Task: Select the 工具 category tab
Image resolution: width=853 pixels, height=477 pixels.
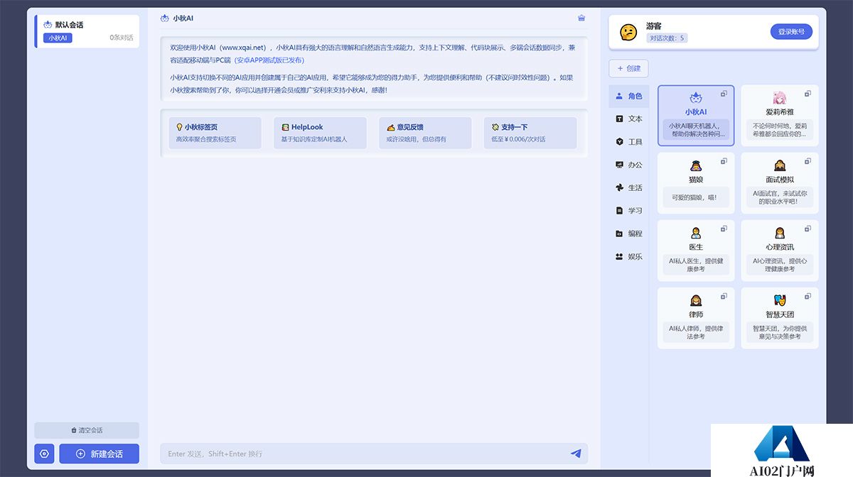Action: [x=629, y=142]
